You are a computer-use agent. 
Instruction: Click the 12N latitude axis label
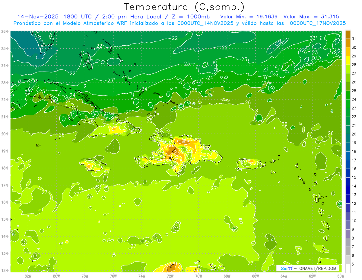pyautogui.click(x=4, y=271)
